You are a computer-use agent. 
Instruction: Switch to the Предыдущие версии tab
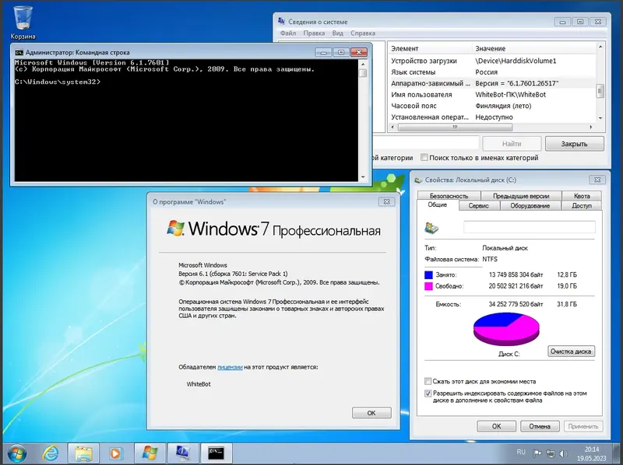pos(521,196)
